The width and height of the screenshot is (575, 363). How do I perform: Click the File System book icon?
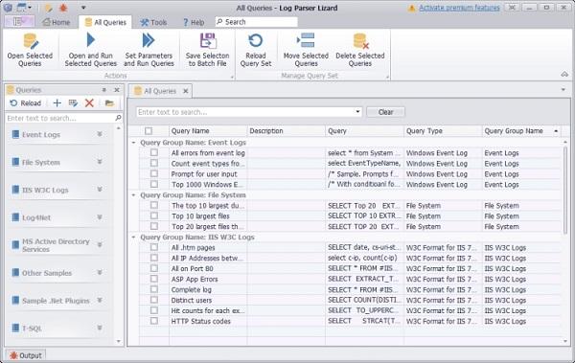click(15, 162)
